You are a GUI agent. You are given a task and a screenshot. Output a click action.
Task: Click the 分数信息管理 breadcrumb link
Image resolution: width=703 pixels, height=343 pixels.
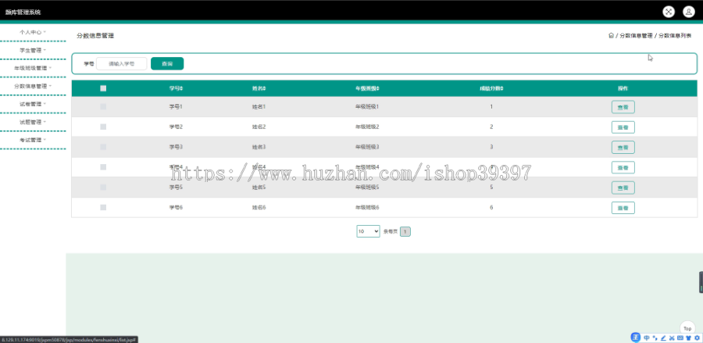[636, 35]
